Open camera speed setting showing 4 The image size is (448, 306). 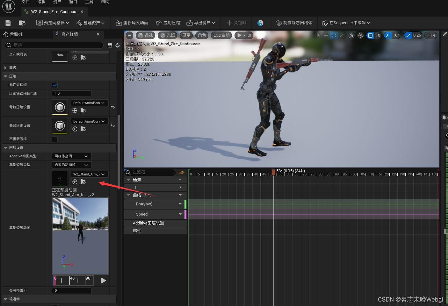[431, 35]
